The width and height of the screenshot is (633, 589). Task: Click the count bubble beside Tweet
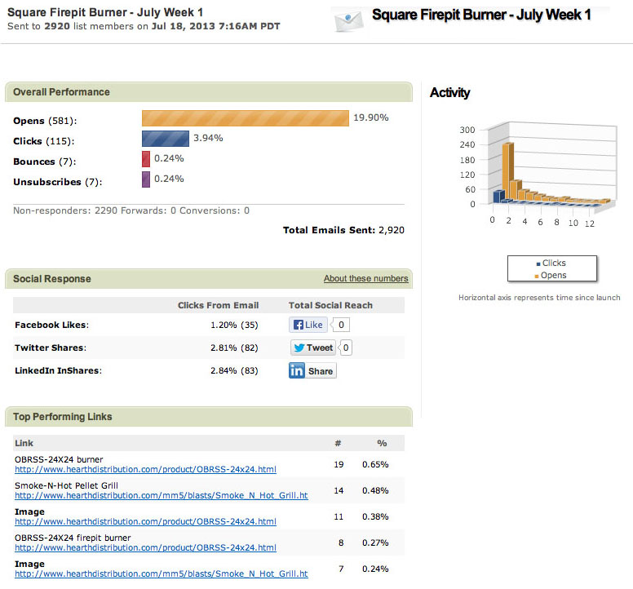[x=346, y=348]
